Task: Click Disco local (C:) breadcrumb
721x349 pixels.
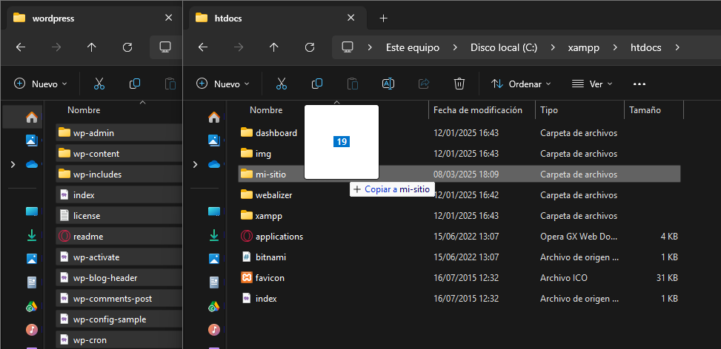Action: pos(504,48)
